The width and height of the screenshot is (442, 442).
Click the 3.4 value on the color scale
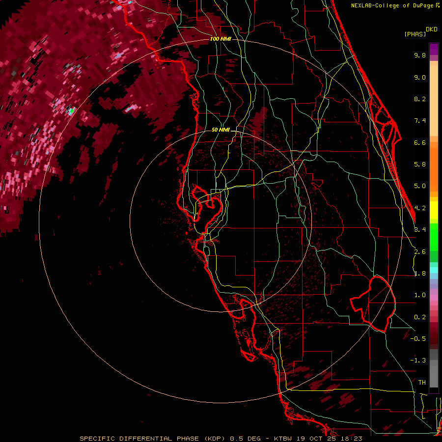[x=420, y=230]
